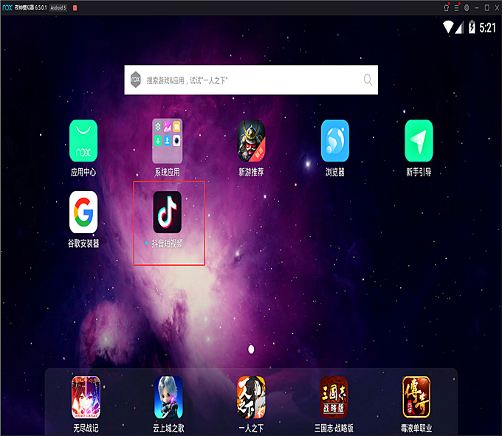Launch the 一人之下 game in dock
This screenshot has width=502, height=436.
click(251, 398)
